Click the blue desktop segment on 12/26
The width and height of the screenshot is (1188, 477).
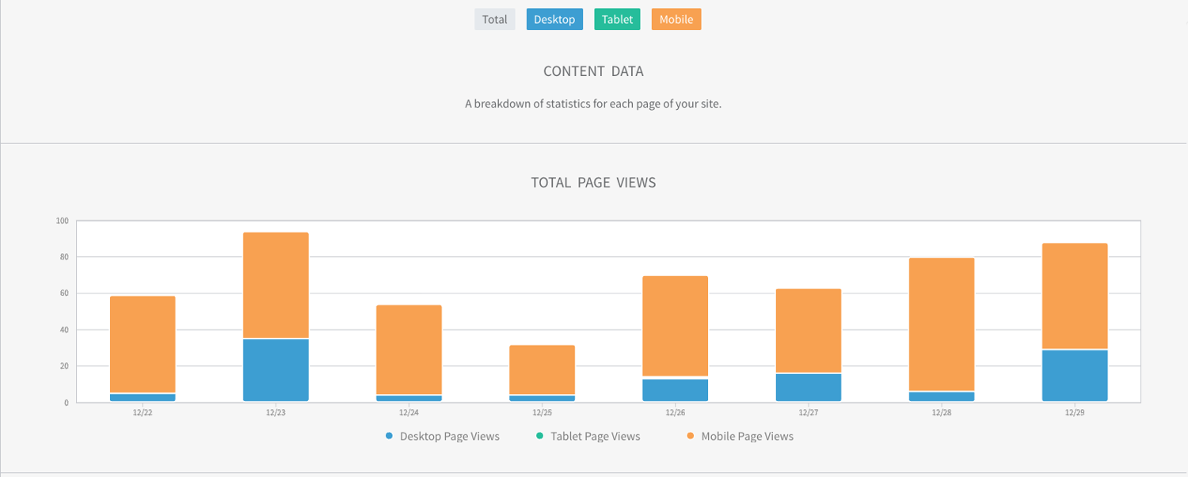[675, 390]
